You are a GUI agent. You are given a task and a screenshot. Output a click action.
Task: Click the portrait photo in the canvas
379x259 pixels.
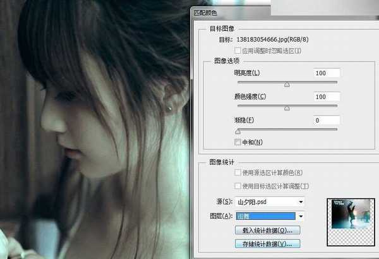click(x=95, y=139)
